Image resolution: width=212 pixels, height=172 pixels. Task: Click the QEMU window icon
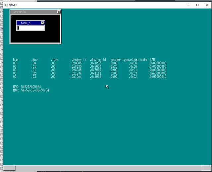pos(6,5)
